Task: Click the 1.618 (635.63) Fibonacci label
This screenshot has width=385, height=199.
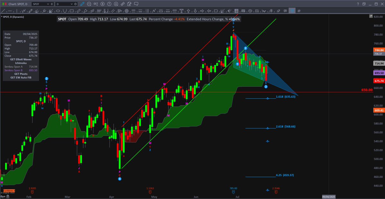Action: pyautogui.click(x=285, y=96)
